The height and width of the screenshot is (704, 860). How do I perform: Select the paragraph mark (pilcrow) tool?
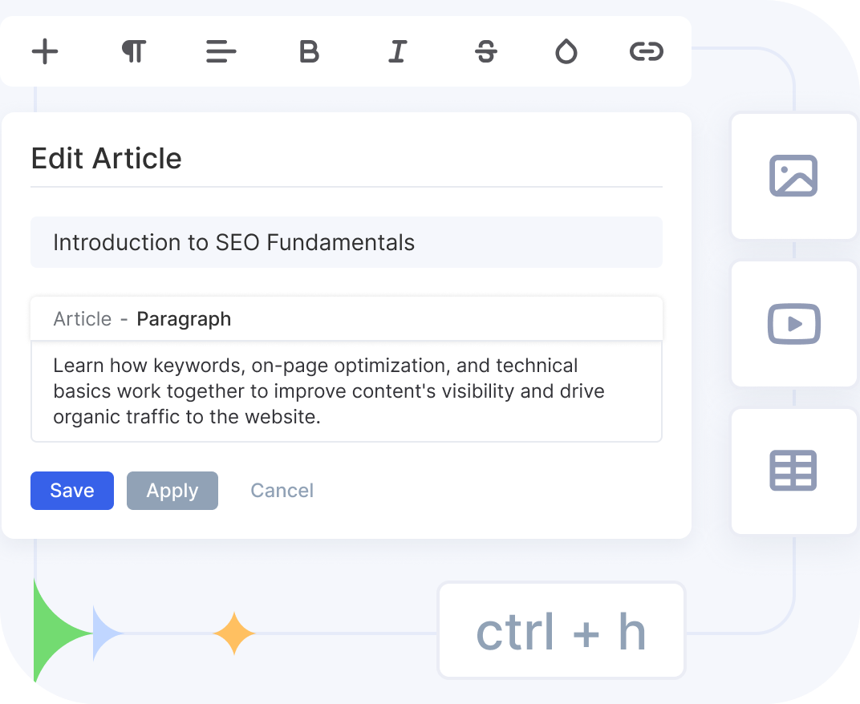point(133,52)
